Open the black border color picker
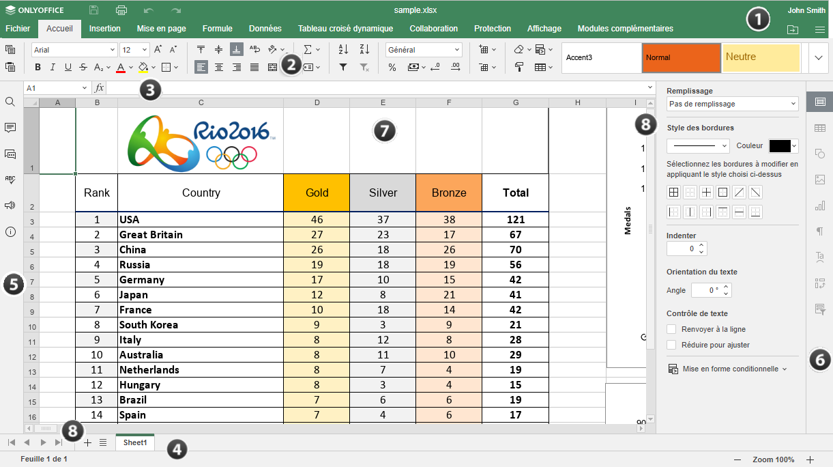 click(783, 145)
